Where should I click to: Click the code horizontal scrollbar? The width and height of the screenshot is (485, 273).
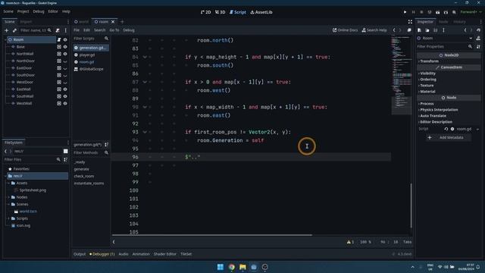tap(212, 235)
